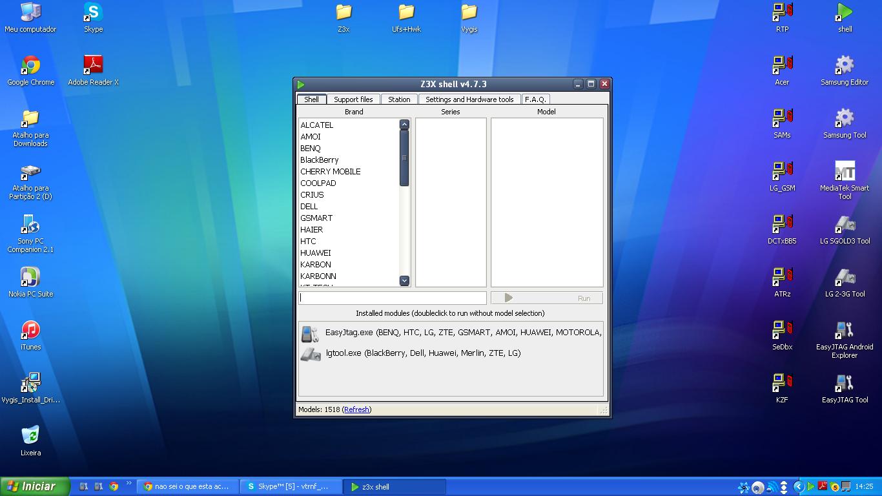Launch Adobe Reader X shortcut
Viewport: 882px width, 496px height.
tap(93, 70)
